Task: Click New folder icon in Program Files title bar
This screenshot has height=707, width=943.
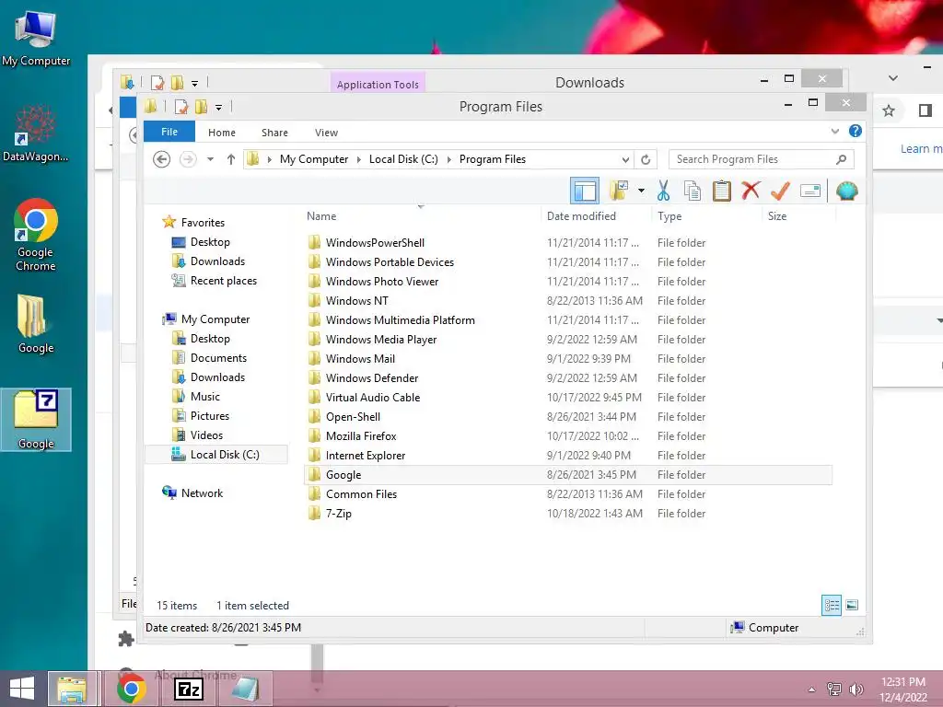Action: 201,107
